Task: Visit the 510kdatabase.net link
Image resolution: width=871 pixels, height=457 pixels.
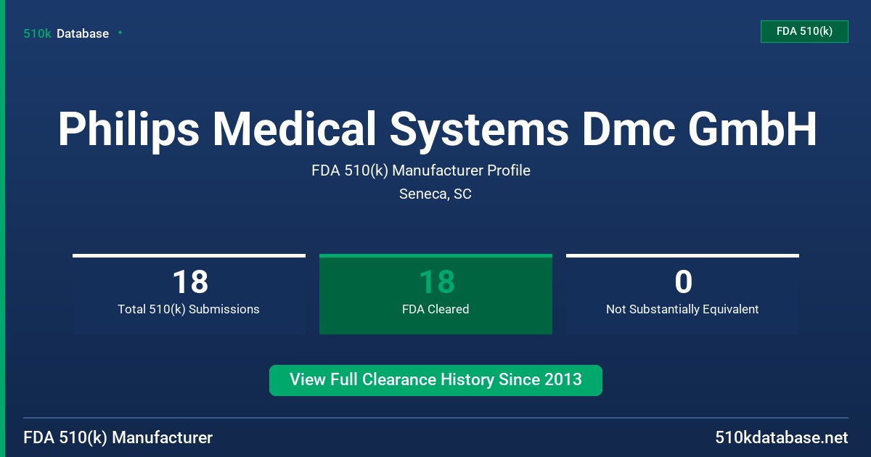Action: [x=781, y=437]
